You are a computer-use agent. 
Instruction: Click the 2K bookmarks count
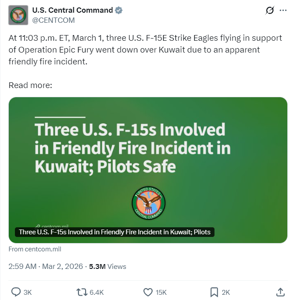[x=226, y=292]
